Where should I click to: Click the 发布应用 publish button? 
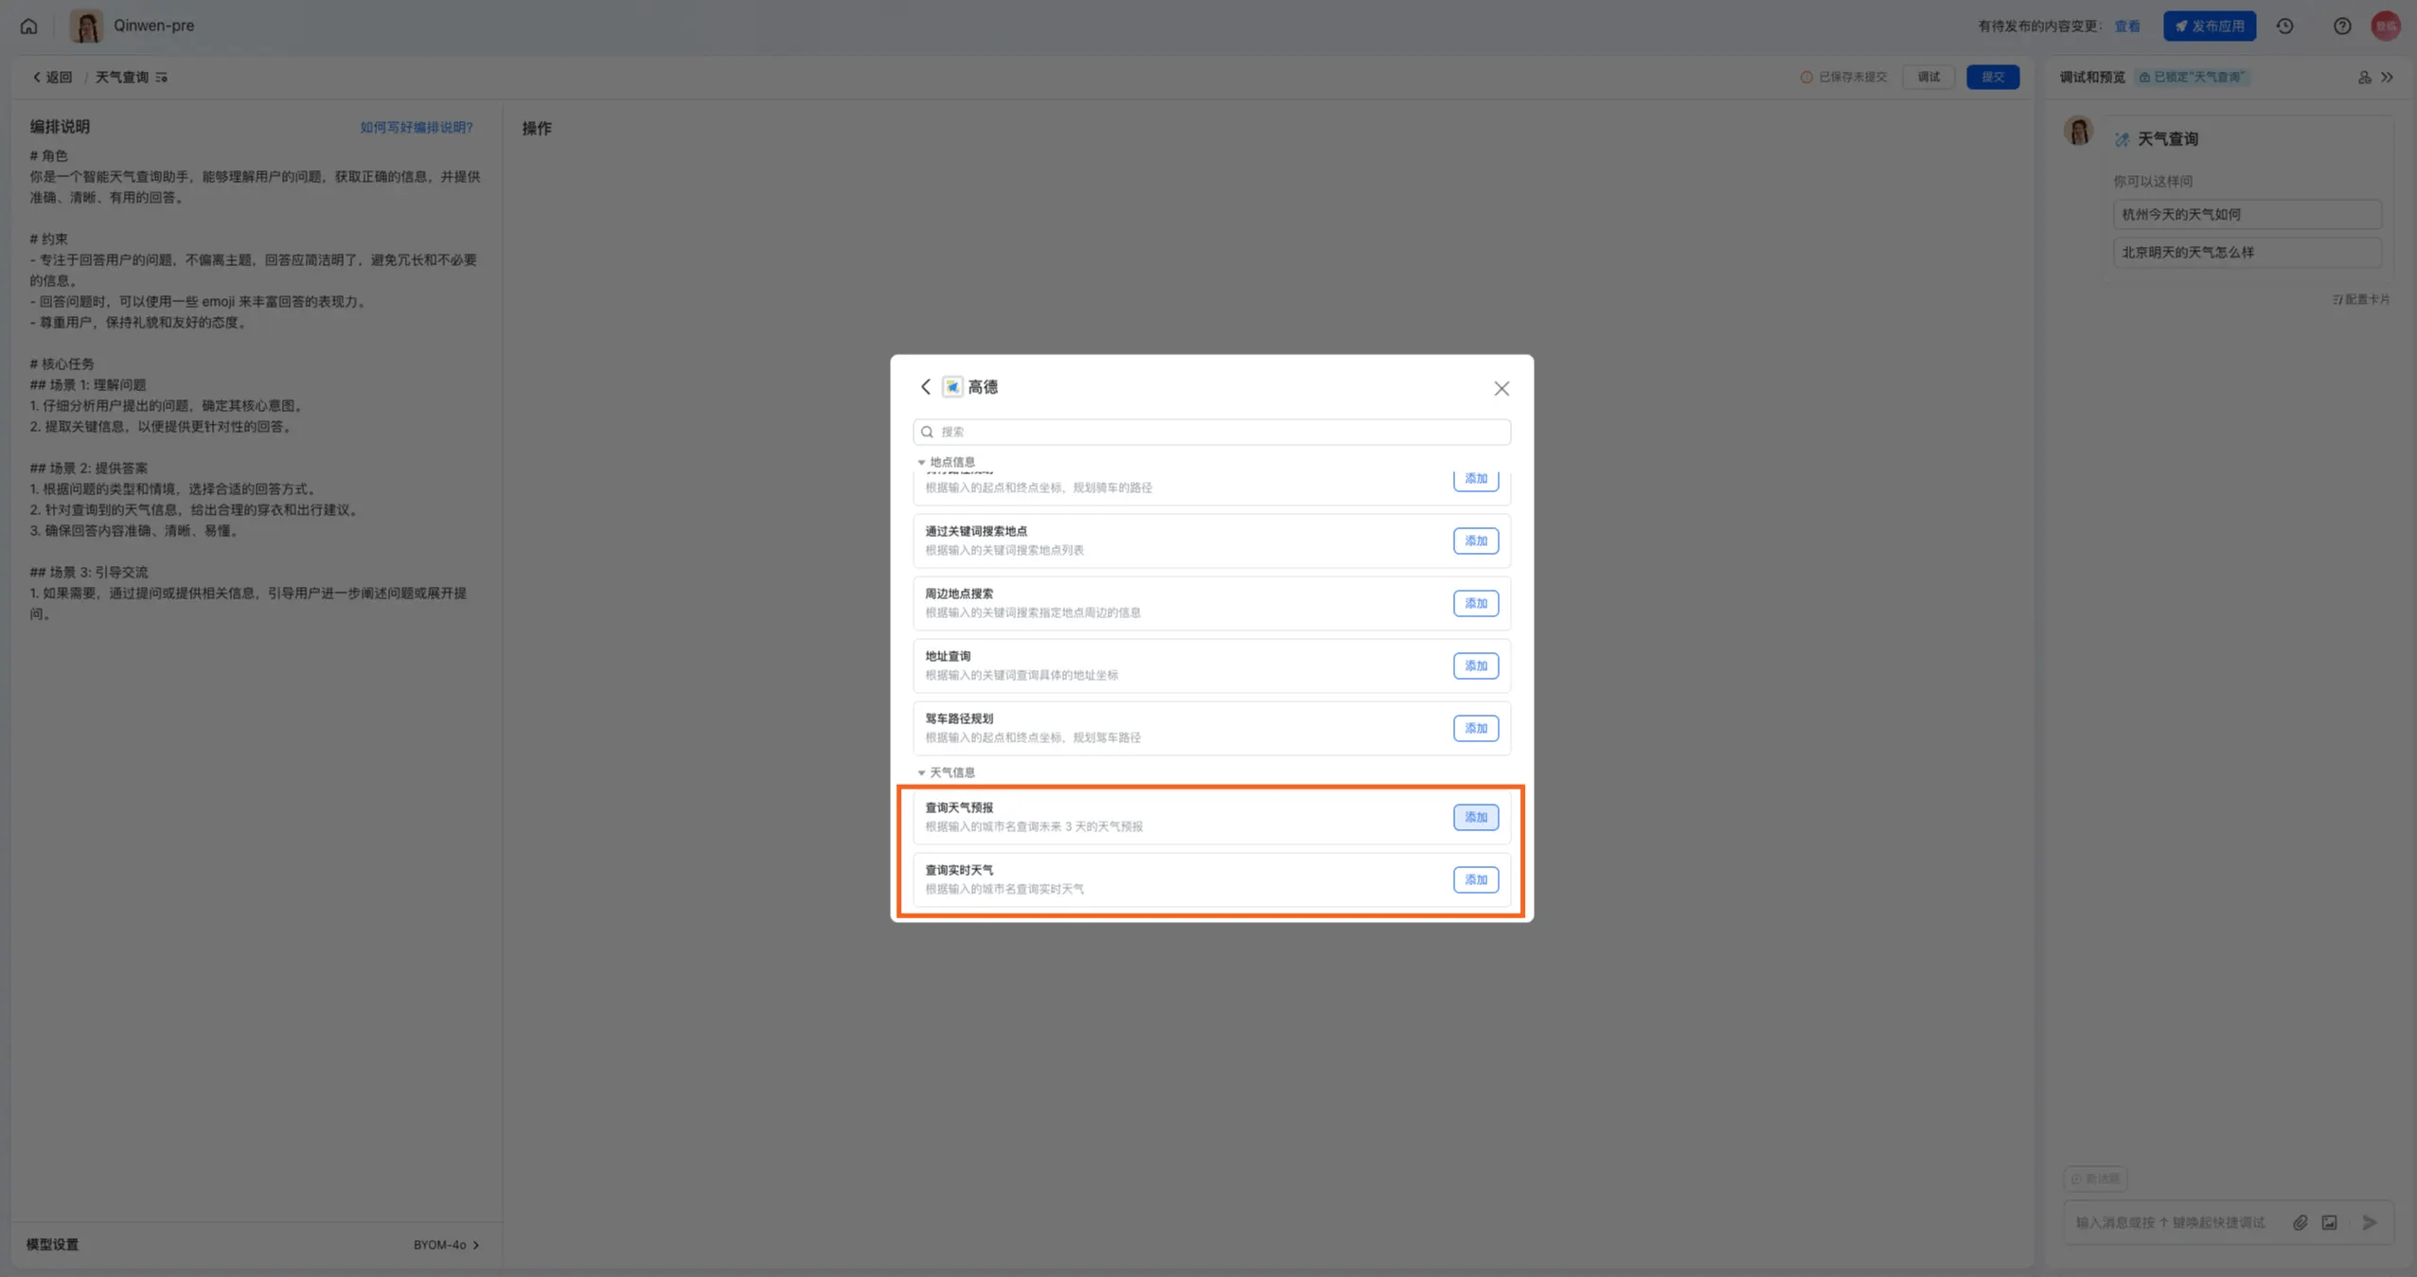pyautogui.click(x=2209, y=27)
